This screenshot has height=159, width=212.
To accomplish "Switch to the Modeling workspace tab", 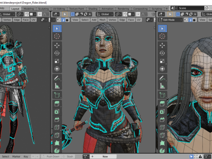I will pyautogui.click(x=29, y=9).
